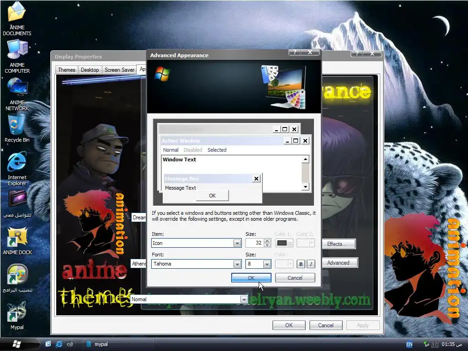Switch to the mypal taskbar window

tap(118, 344)
